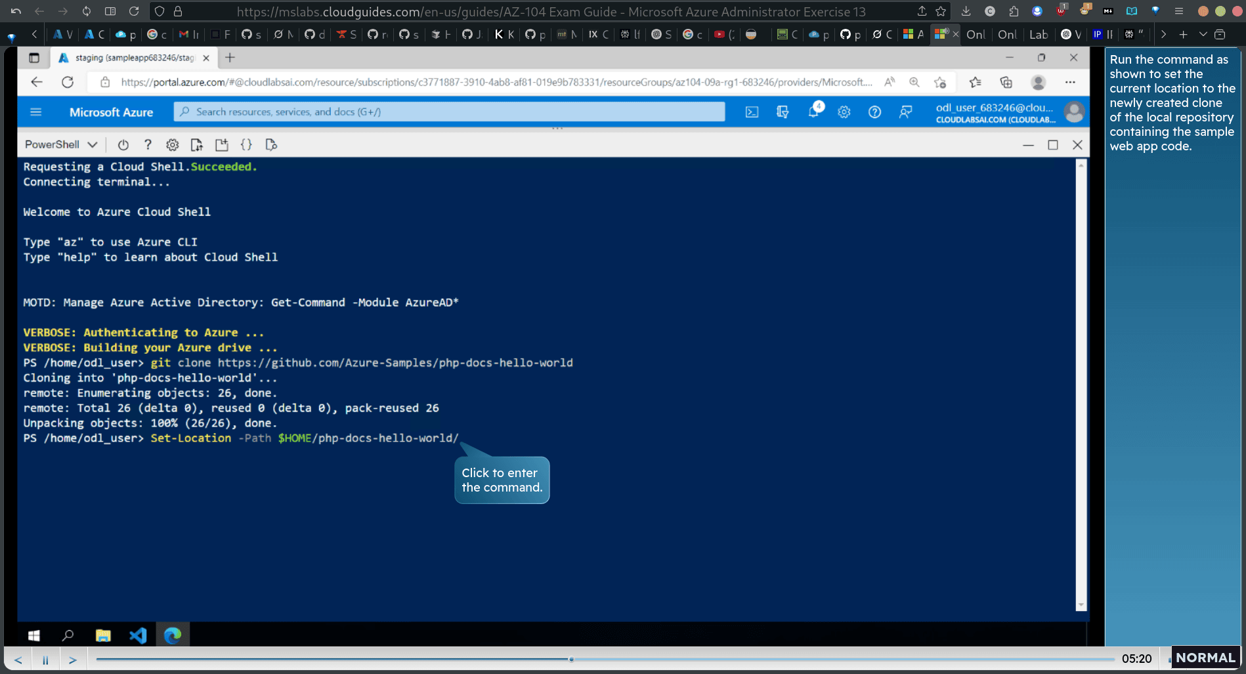Viewport: 1246px width, 674px height.
Task: Click Edge read aloud icon
Action: click(x=890, y=82)
